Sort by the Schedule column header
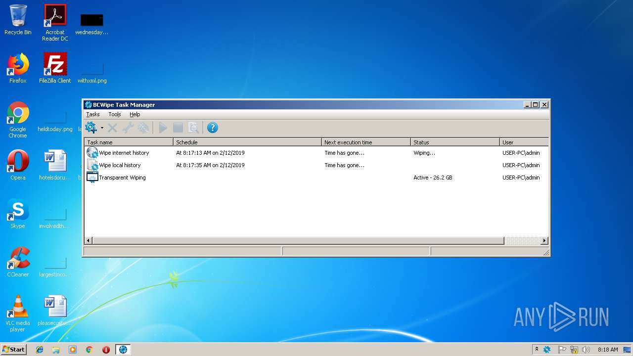Screen dimensions: 633x356 (247, 142)
